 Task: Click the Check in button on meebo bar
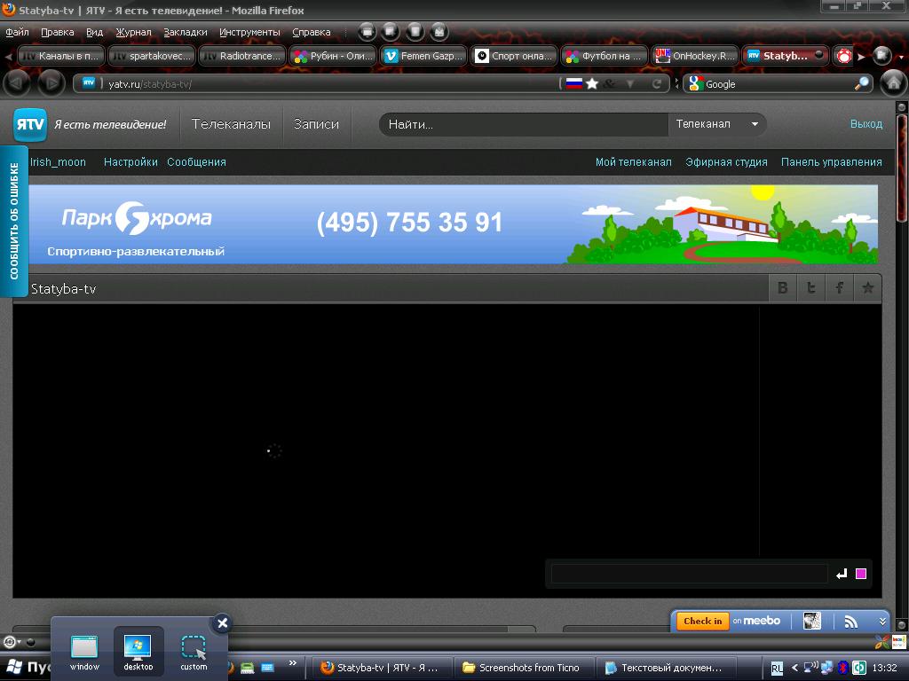[x=703, y=621]
